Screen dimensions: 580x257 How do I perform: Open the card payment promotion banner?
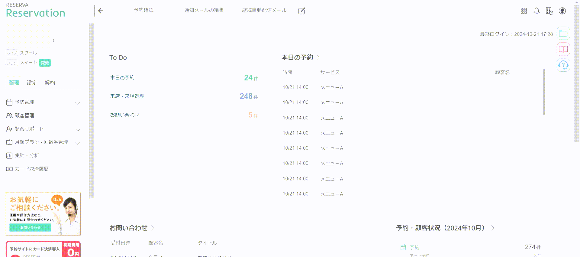(43, 249)
